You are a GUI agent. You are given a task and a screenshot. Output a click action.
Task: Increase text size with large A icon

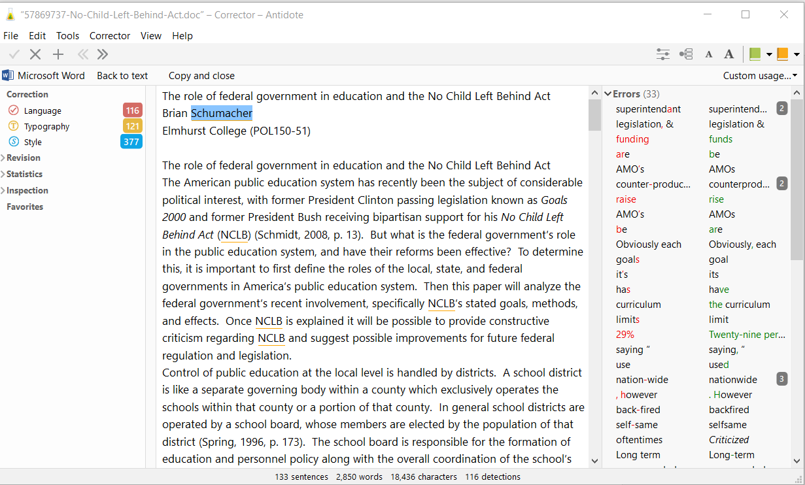click(728, 54)
